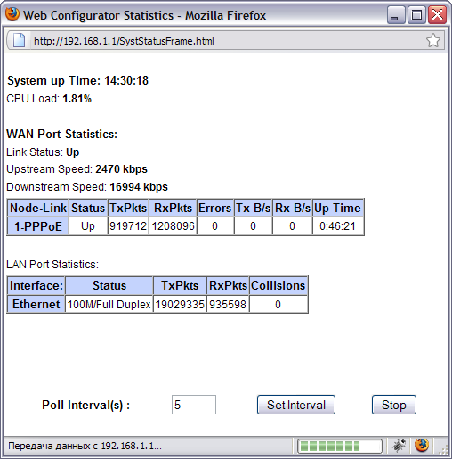
Task: Click the Stop button
Action: (x=394, y=405)
